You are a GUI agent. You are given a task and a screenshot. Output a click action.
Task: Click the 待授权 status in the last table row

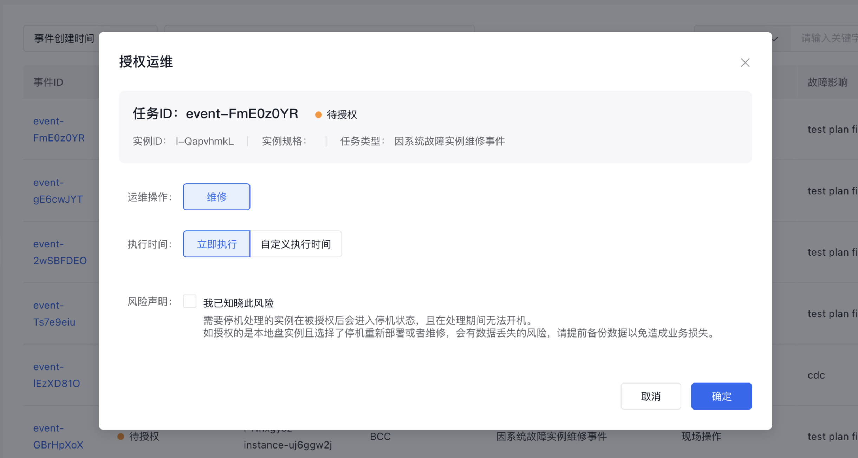(x=138, y=437)
